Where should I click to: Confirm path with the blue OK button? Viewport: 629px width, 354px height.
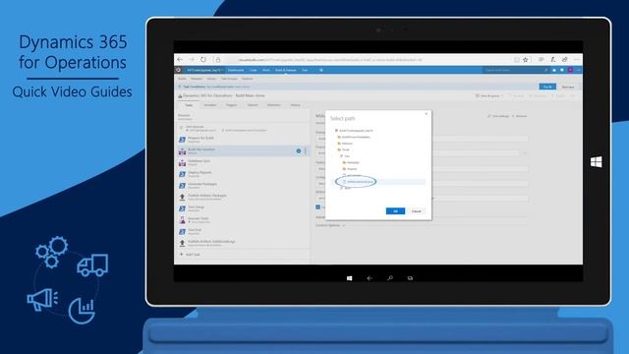point(395,211)
